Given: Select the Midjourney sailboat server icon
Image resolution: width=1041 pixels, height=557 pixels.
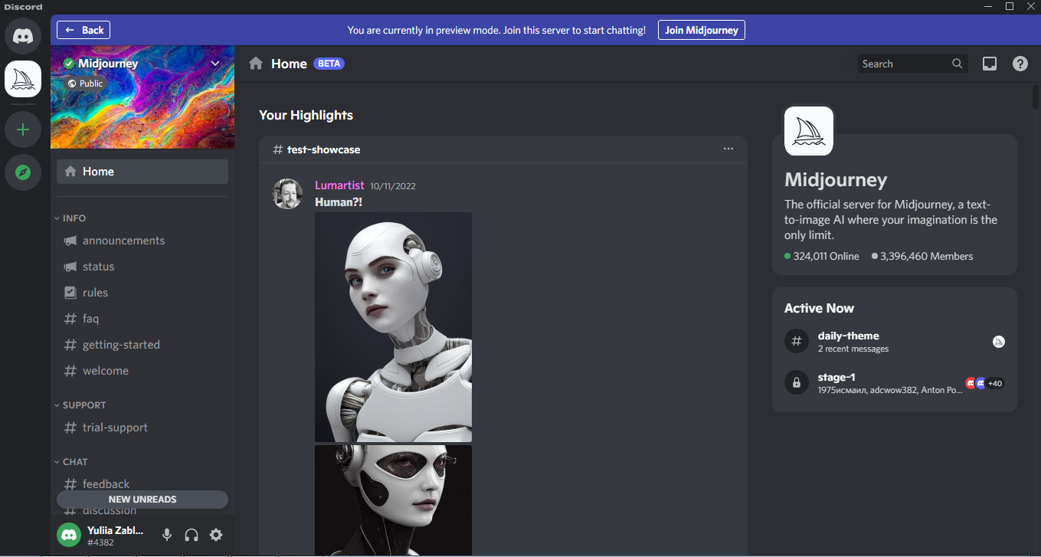Looking at the screenshot, I should tap(23, 79).
